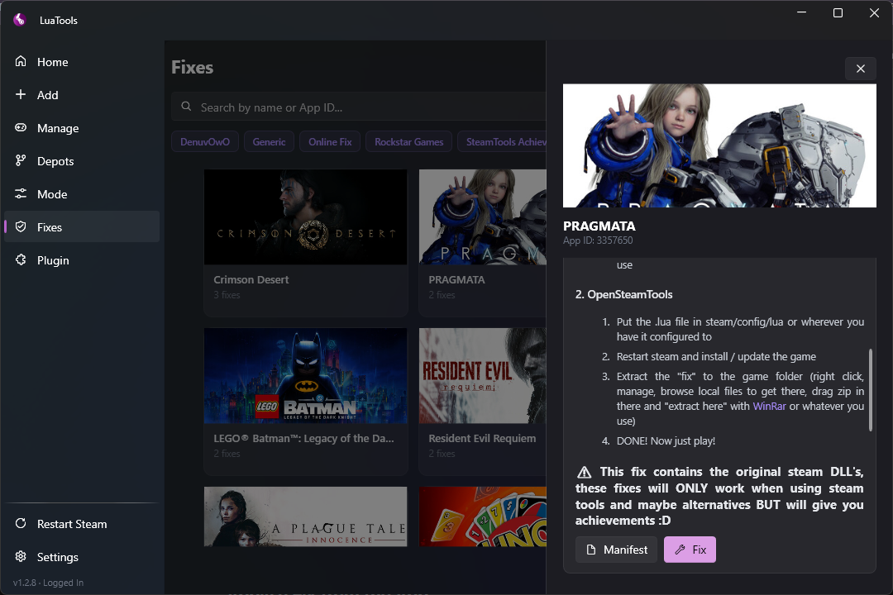This screenshot has width=893, height=595.
Task: Click the Home house icon in sidebar
Action: coord(21,61)
